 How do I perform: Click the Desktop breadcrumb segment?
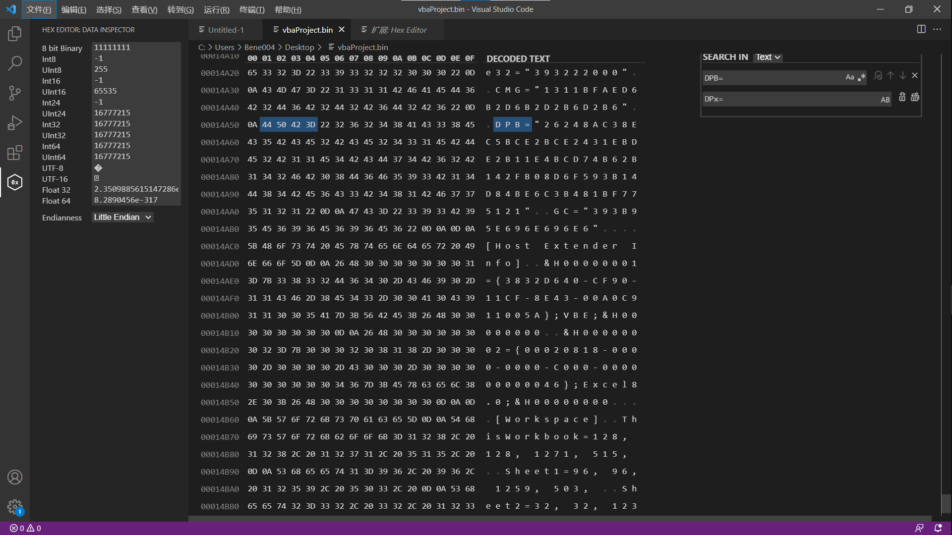click(299, 47)
